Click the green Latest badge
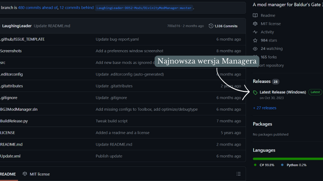The width and height of the screenshot is (323, 181). pos(315,92)
